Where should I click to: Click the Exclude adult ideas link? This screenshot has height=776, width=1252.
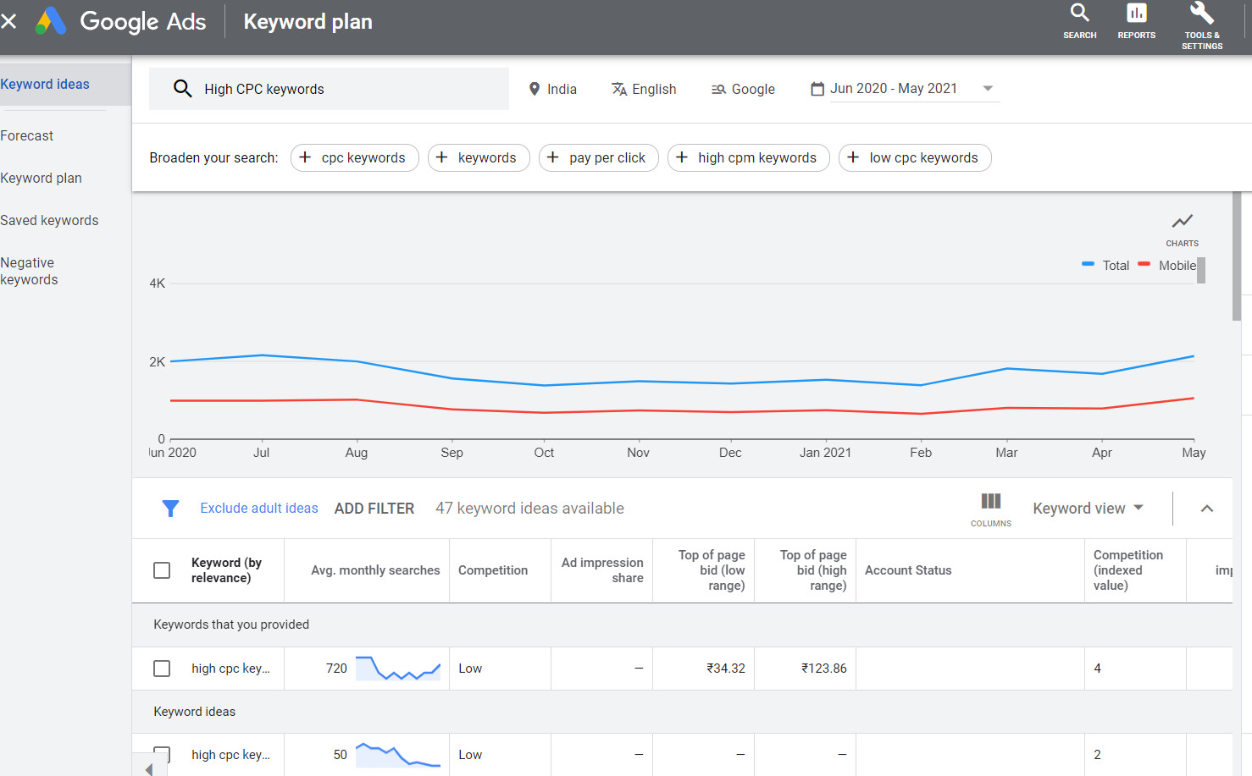click(259, 508)
